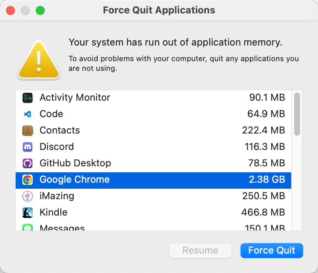Click the 78.5 MB memory value

[267, 163]
